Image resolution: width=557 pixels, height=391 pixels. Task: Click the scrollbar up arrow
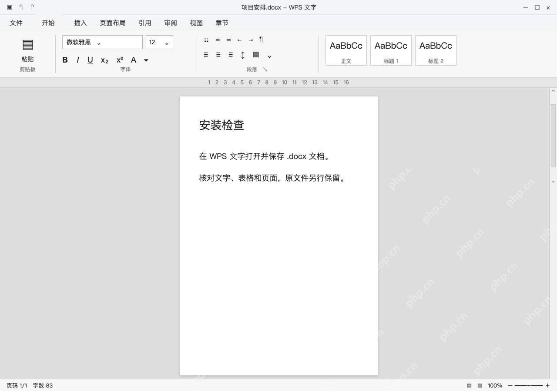point(553,91)
